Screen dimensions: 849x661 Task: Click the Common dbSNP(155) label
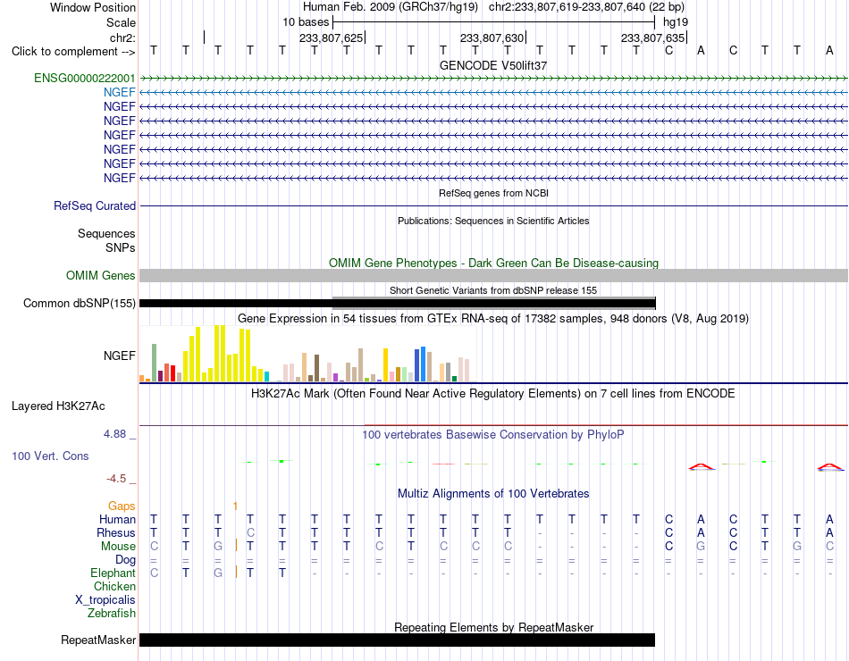[79, 303]
